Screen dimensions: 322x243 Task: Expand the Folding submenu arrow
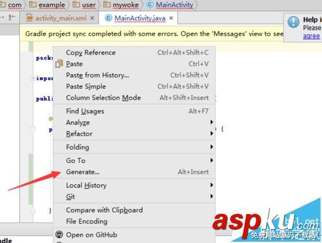coord(212,147)
